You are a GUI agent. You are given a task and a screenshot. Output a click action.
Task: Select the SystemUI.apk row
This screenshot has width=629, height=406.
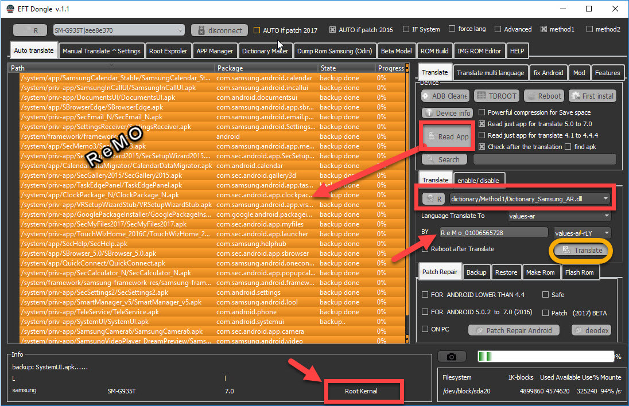212,322
